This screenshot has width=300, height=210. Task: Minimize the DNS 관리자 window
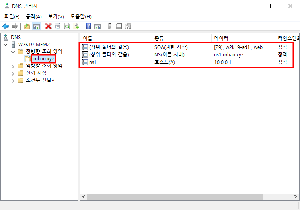click(x=254, y=6)
